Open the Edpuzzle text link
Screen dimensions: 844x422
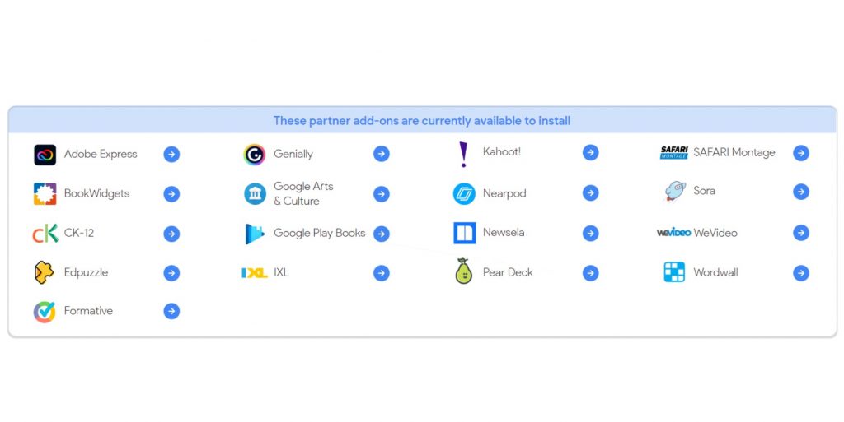point(86,272)
